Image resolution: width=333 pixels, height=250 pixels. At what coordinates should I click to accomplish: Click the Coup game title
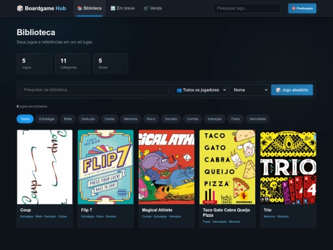(x=25, y=210)
